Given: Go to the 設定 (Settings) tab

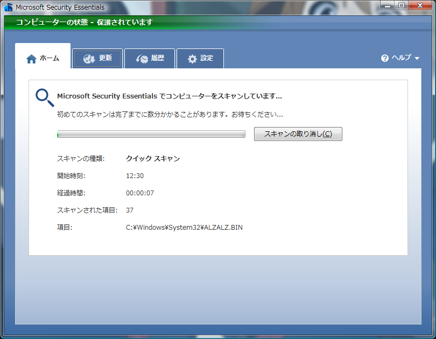Looking at the screenshot, I should [200, 58].
